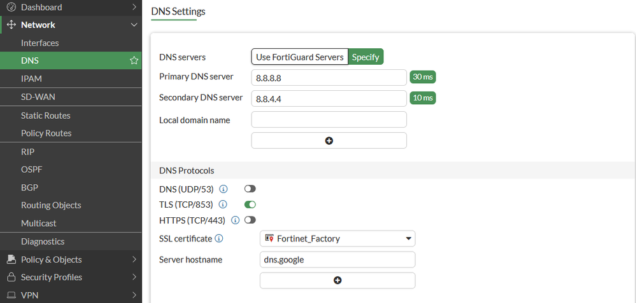This screenshot has height=303, width=636.
Task: Select the Specify DNS servers option
Action: pos(365,57)
